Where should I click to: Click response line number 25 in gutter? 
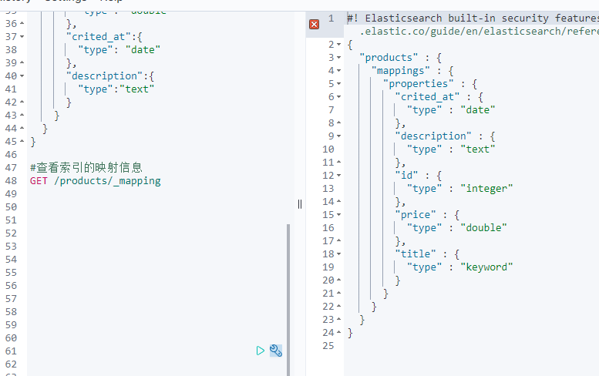tap(328, 346)
